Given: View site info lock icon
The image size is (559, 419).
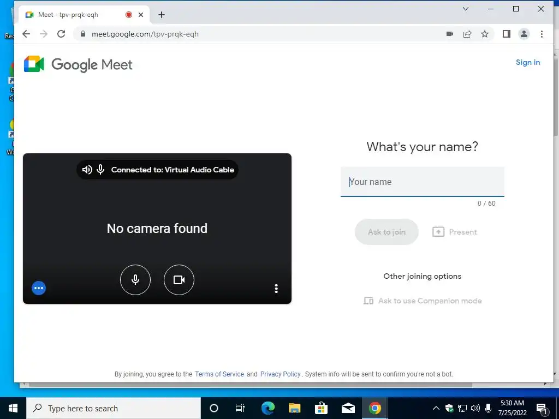Looking at the screenshot, I should (x=83, y=34).
